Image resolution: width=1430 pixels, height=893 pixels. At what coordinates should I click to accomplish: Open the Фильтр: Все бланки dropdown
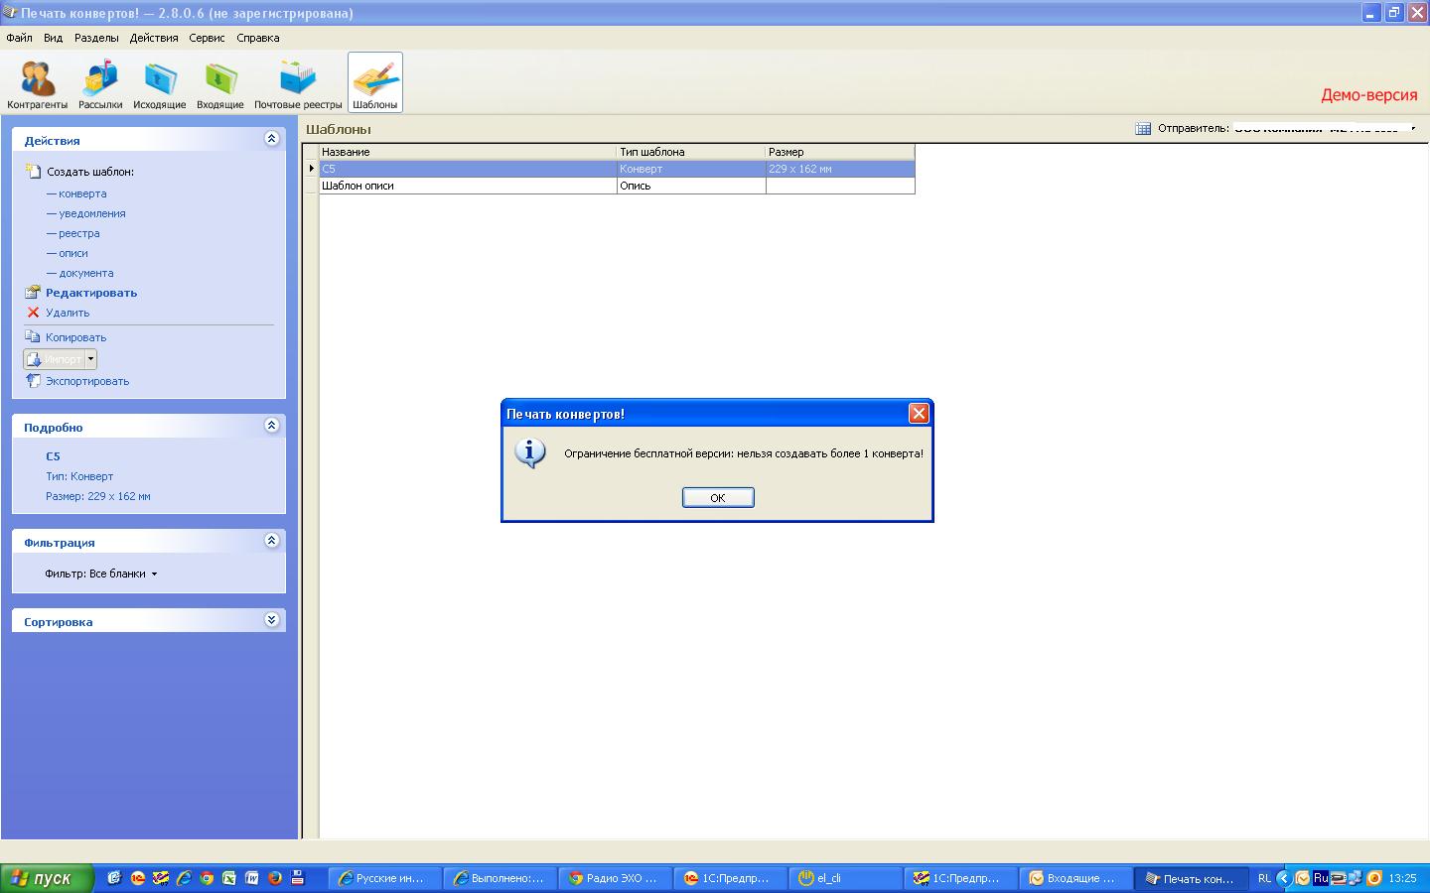point(100,574)
